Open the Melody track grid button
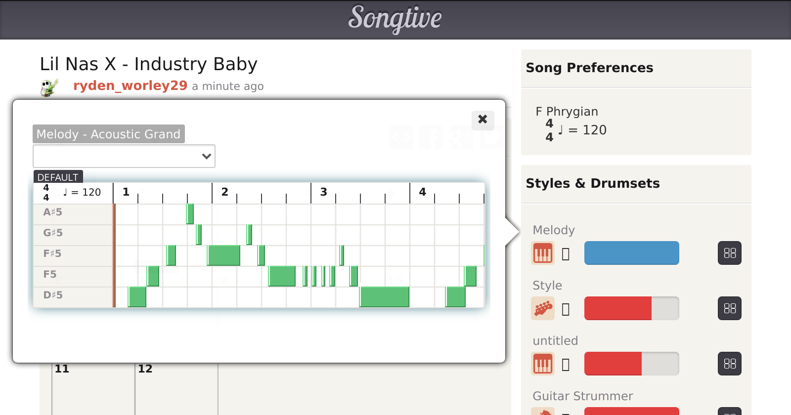 (729, 253)
